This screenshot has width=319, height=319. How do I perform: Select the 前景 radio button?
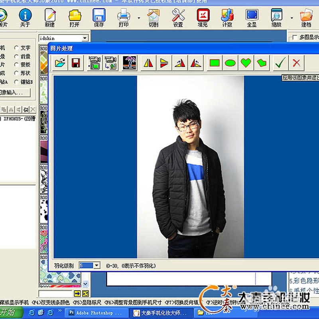click(x=16, y=56)
